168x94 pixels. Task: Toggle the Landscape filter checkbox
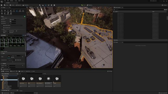(2, 31)
